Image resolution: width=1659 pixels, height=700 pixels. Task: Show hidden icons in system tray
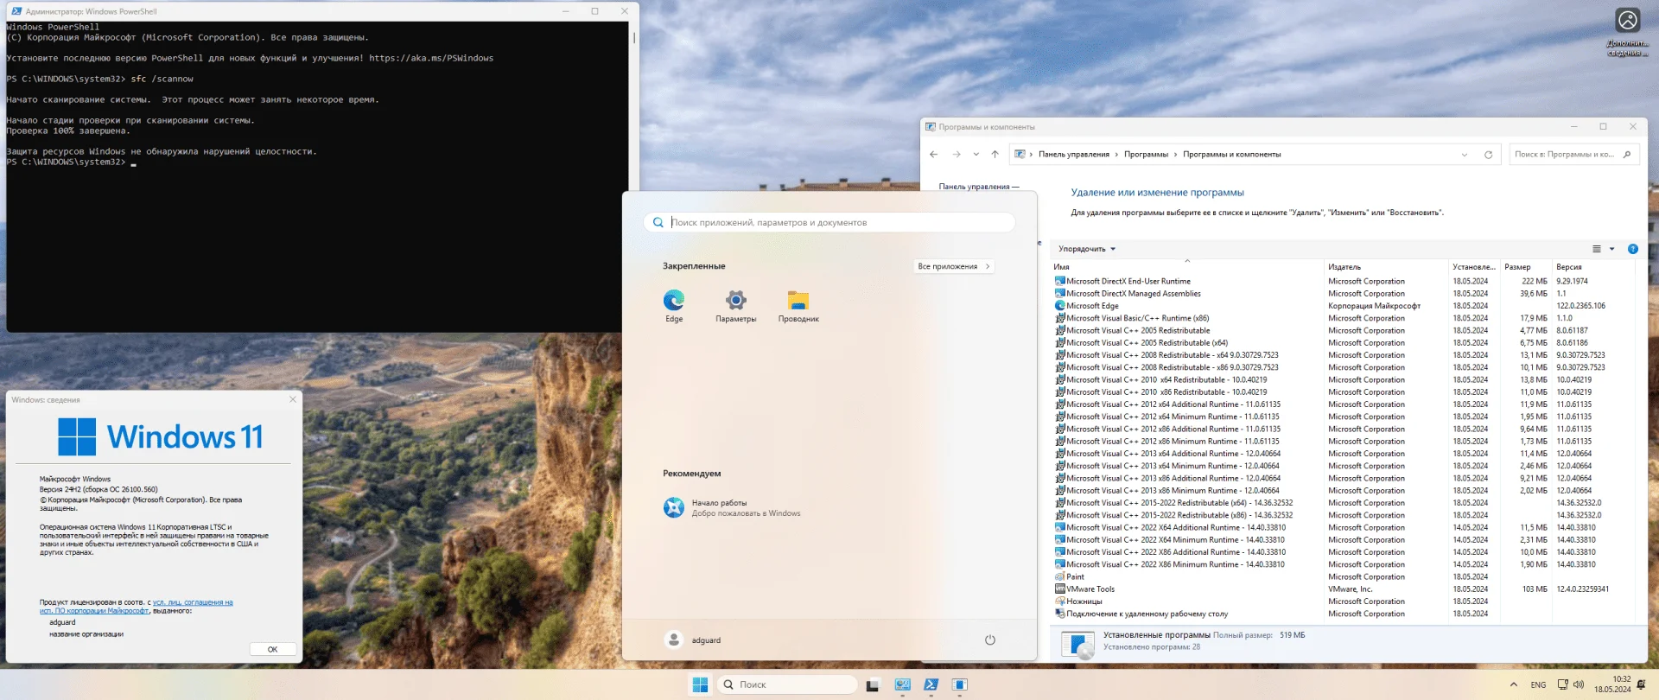1513,684
